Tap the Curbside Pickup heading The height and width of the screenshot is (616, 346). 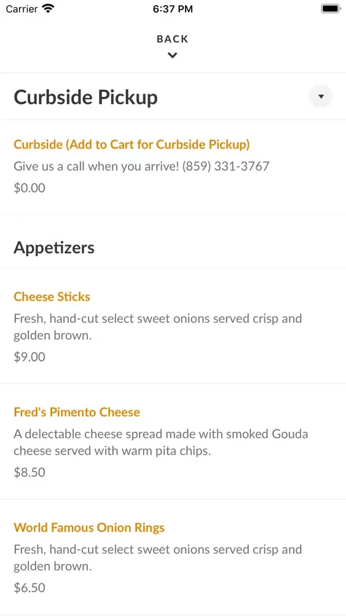click(86, 97)
